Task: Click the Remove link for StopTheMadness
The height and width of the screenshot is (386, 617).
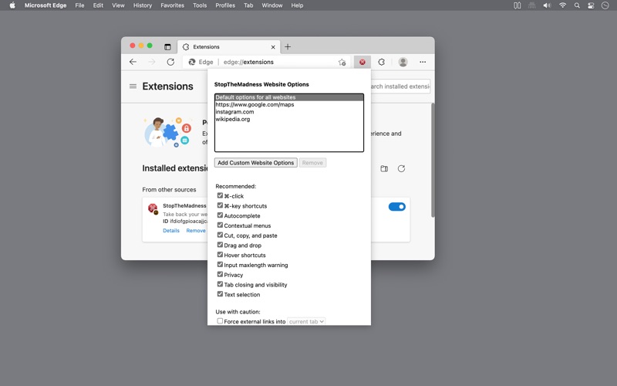Action: tap(196, 230)
